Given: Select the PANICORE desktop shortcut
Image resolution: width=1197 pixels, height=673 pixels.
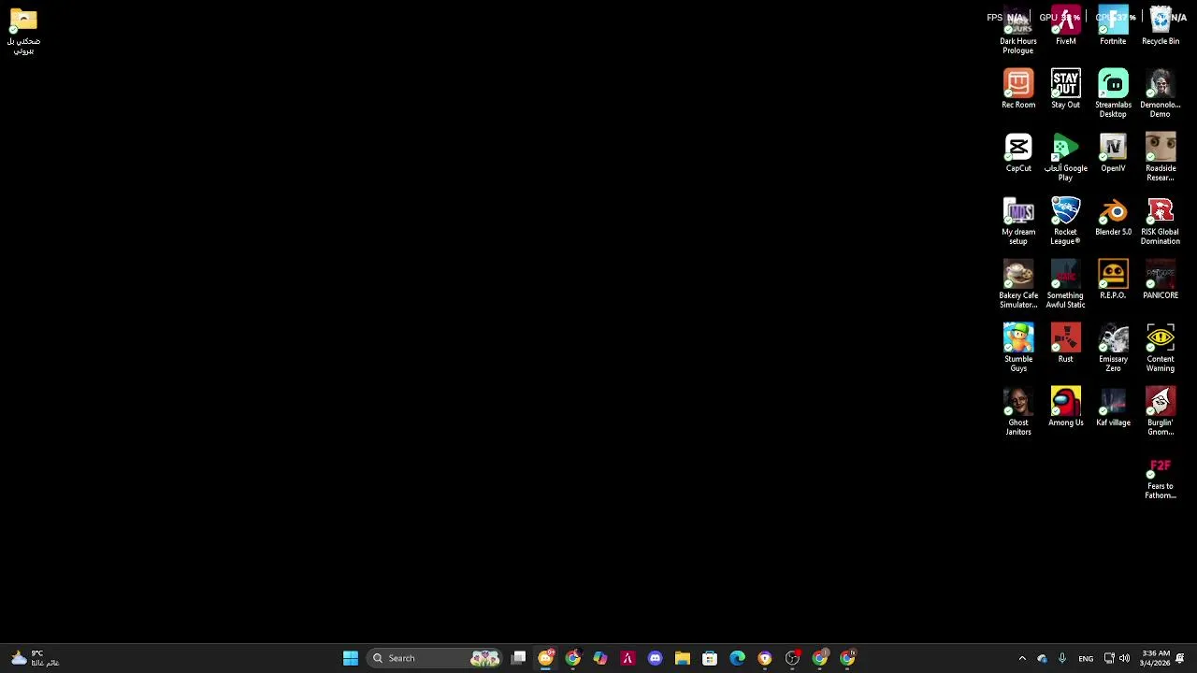Looking at the screenshot, I should pos(1161,280).
